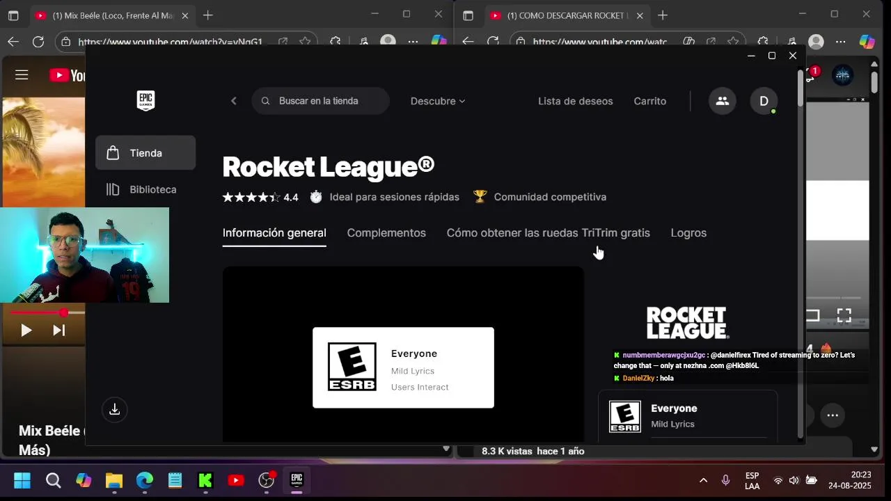Open the friends icon in Epic header
The width and height of the screenshot is (891, 501).
click(722, 101)
